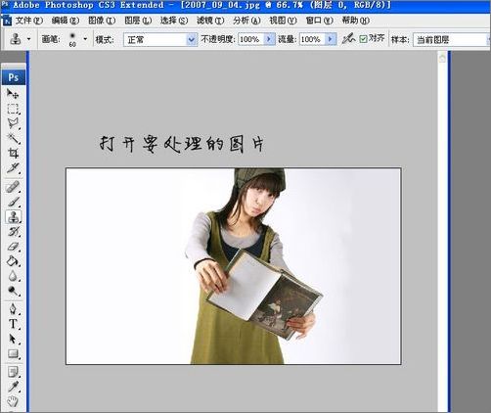Select the Path Selection tool

point(13,339)
